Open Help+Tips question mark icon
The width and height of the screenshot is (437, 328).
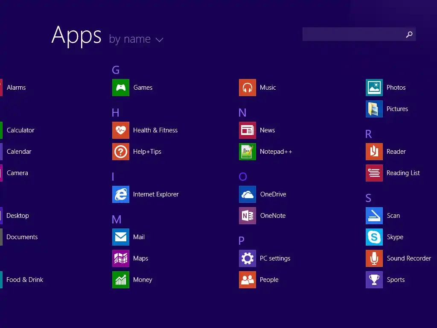point(121,152)
